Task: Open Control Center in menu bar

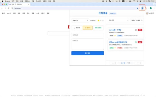Action: pyautogui.click(x=140, y=1)
